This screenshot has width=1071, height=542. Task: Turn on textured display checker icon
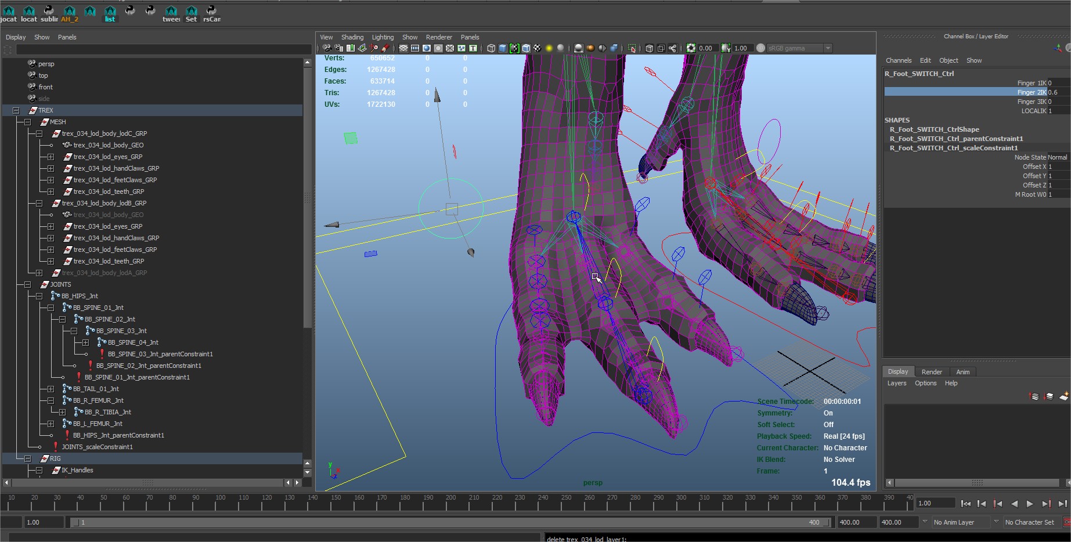point(538,48)
